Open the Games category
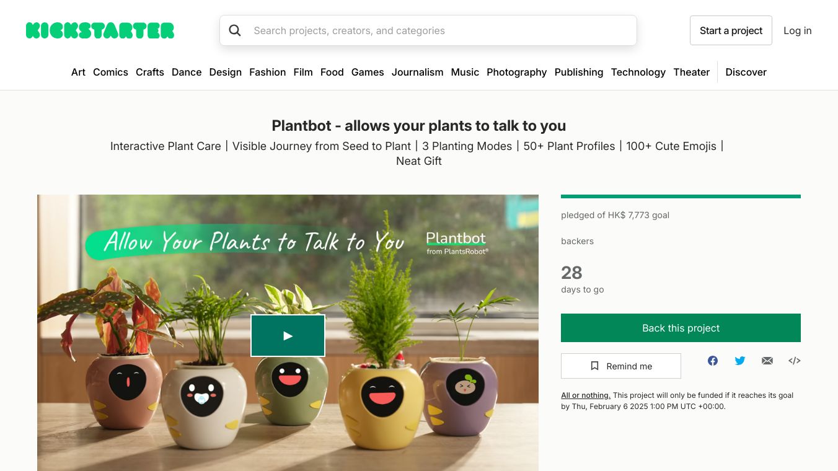838x471 pixels. (x=368, y=72)
